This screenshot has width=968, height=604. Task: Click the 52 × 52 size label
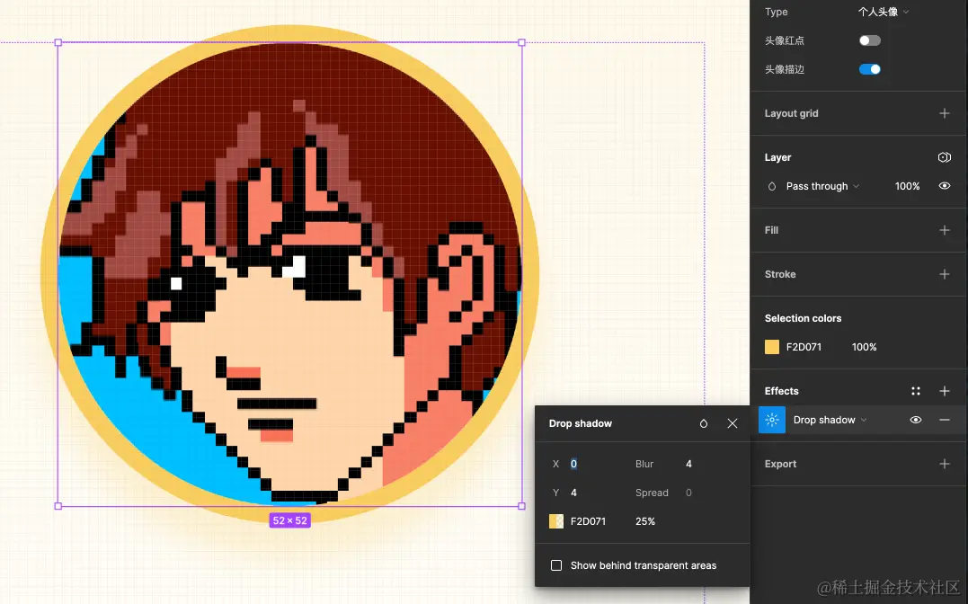pyautogui.click(x=289, y=520)
